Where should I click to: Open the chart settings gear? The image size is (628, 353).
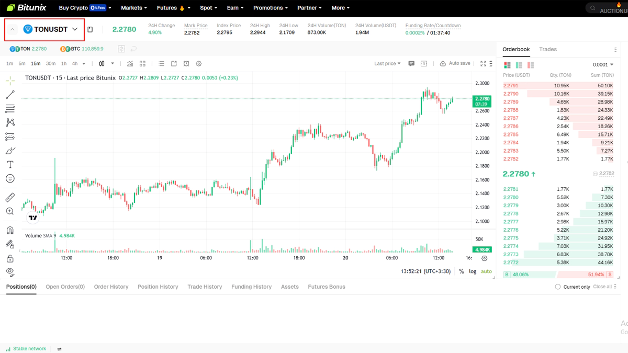(x=199, y=63)
